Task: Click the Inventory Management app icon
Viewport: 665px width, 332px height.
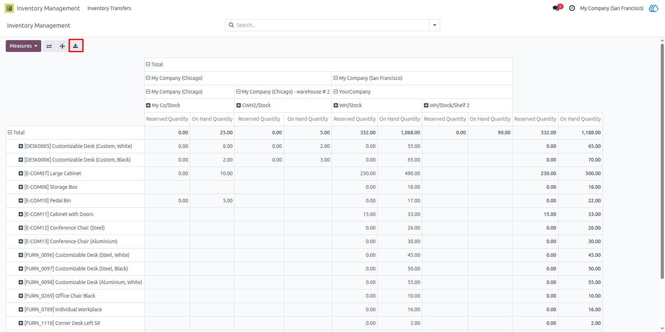Action: pyautogui.click(x=9, y=8)
